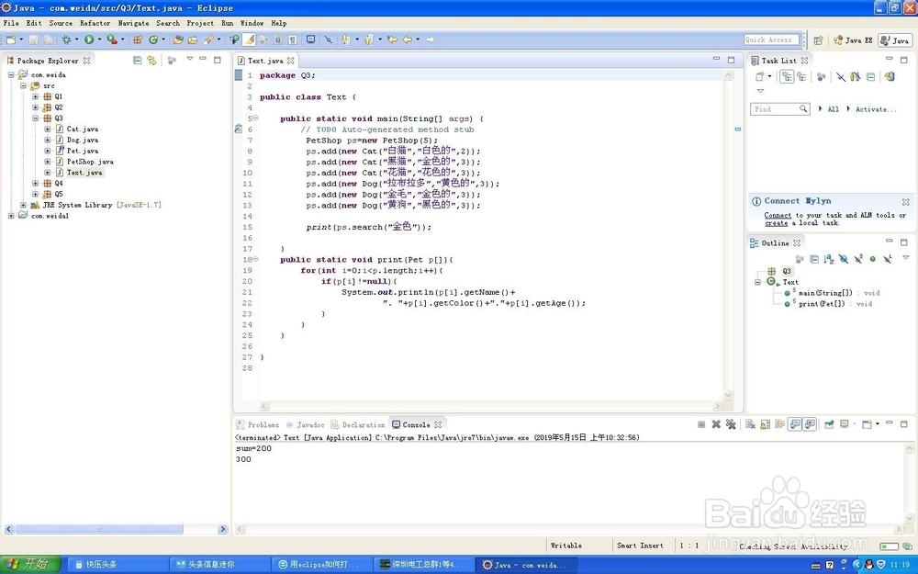Click the New file toolbar icon

[11, 39]
